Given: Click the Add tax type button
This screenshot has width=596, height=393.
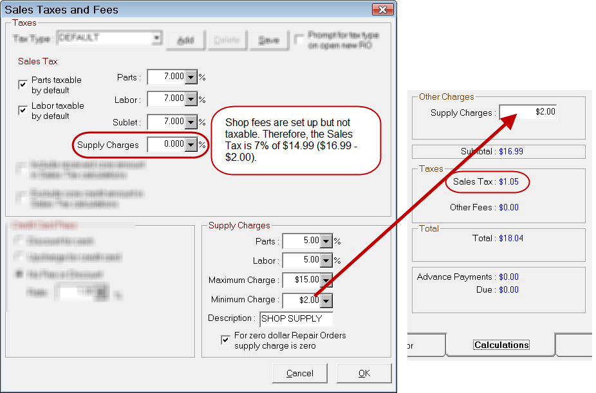Looking at the screenshot, I should 185,40.
